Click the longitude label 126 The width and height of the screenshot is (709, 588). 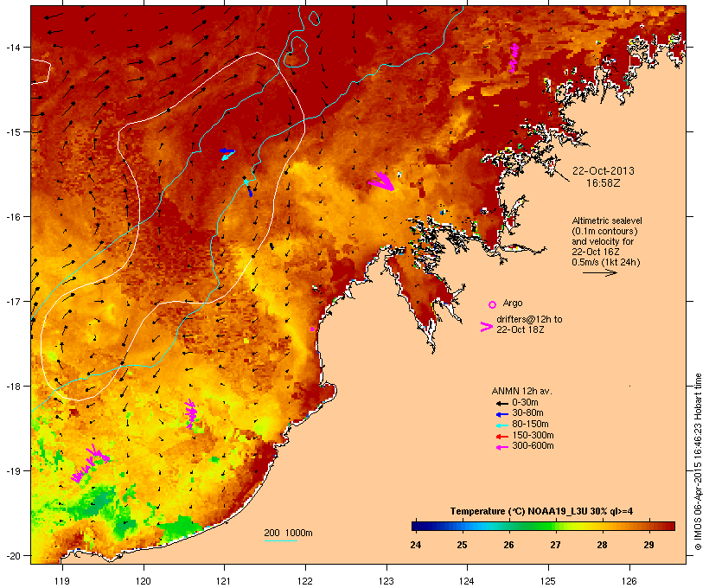tap(629, 581)
